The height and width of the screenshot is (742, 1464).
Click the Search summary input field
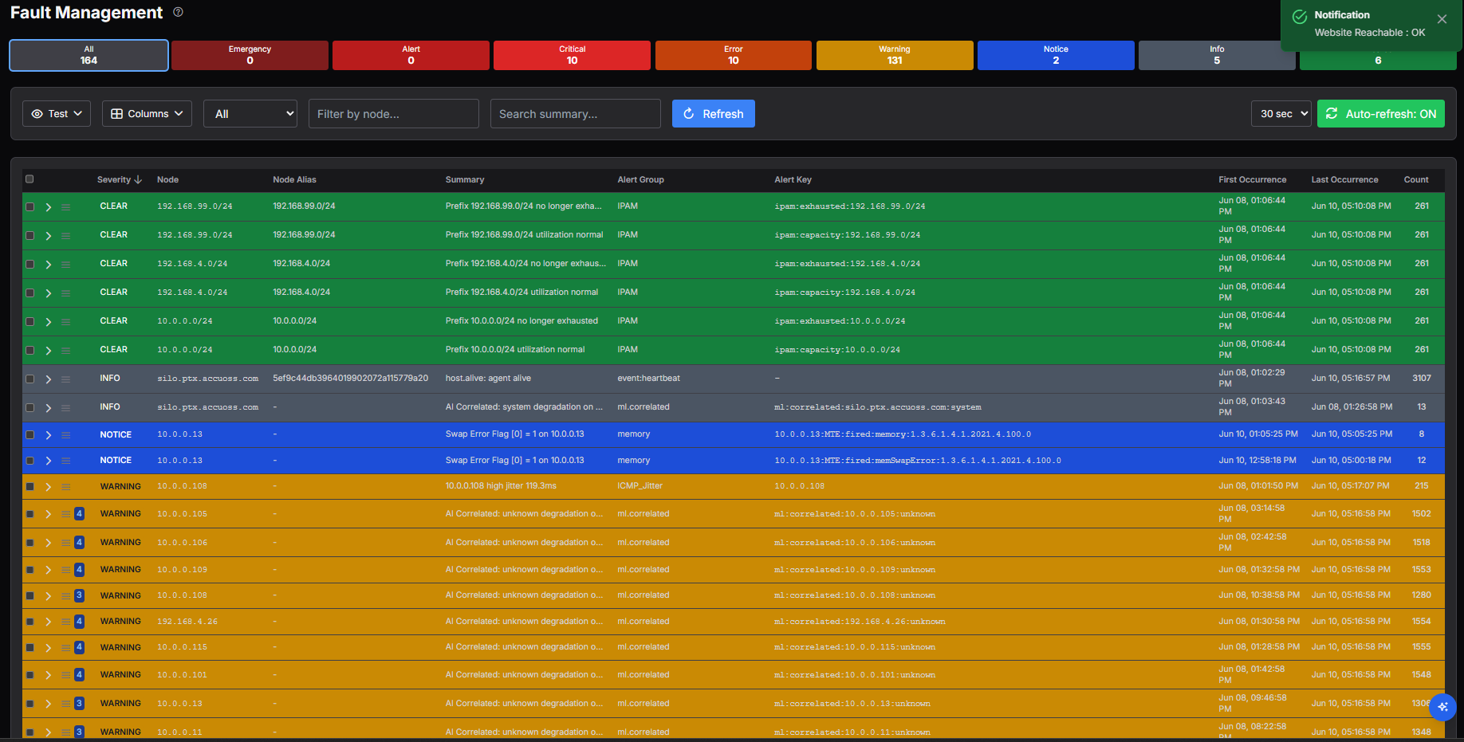pyautogui.click(x=576, y=114)
